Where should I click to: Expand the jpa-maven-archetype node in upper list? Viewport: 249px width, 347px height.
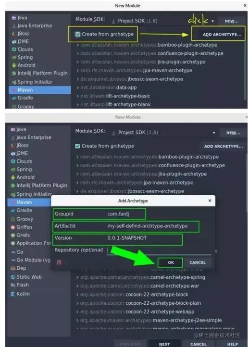(x=78, y=71)
